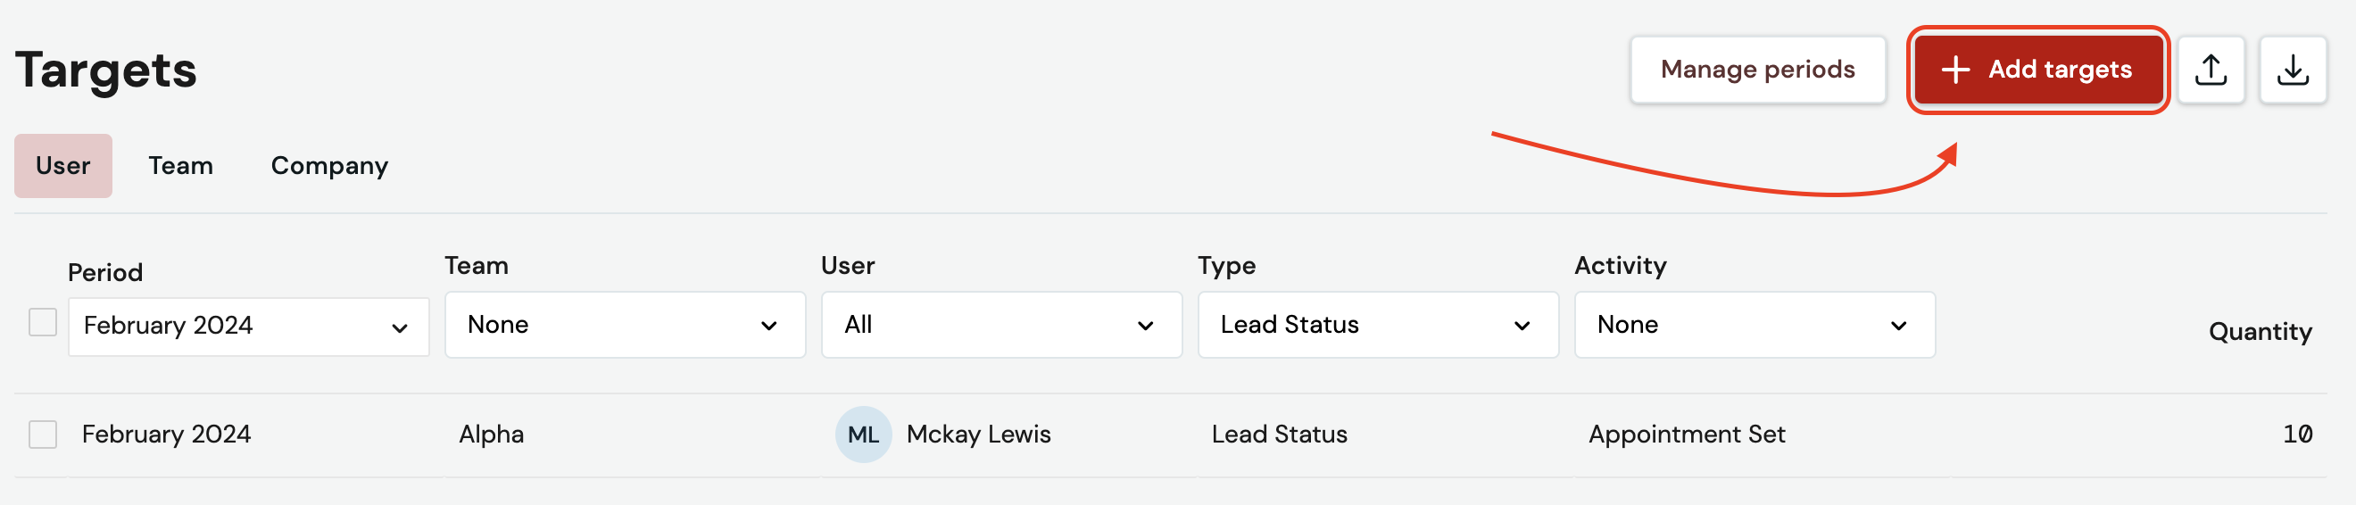Click the upload targets icon
The image size is (2356, 505).
[x=2211, y=70]
